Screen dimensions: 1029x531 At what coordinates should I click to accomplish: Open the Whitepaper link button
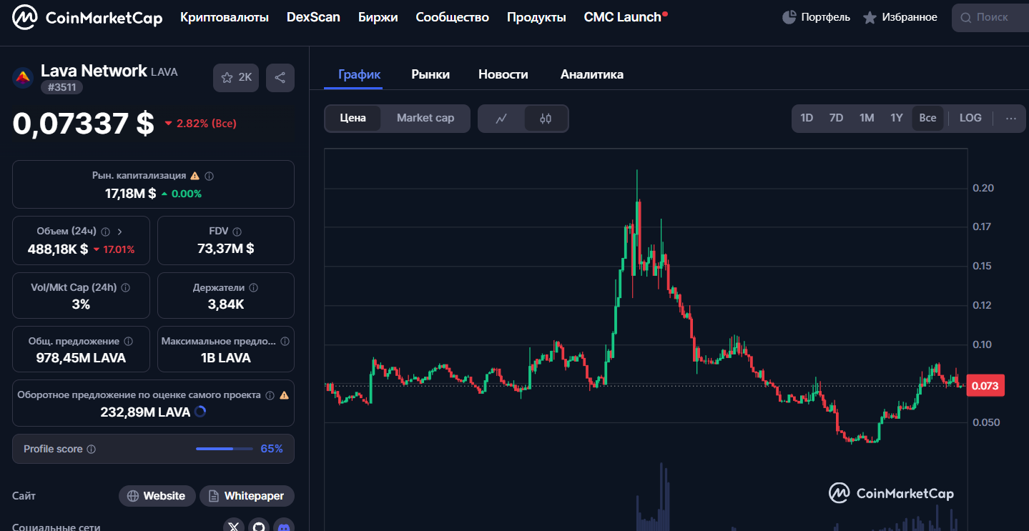(x=247, y=496)
